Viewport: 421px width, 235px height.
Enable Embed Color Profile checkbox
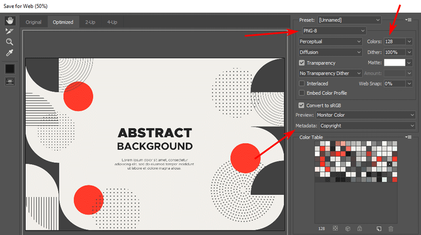pyautogui.click(x=302, y=93)
